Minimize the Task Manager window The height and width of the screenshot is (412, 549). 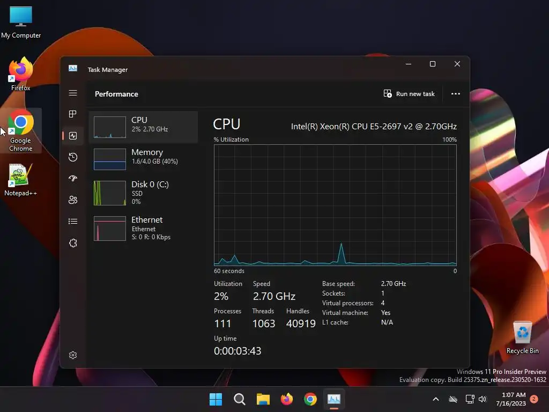[x=409, y=64]
